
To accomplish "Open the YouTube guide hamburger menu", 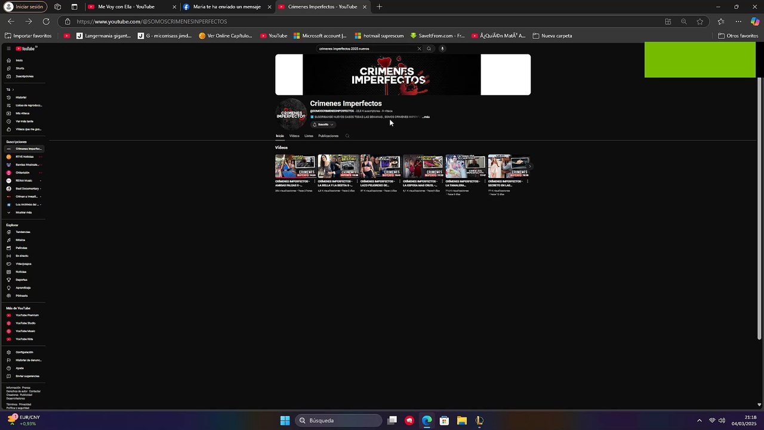I will [8, 48].
